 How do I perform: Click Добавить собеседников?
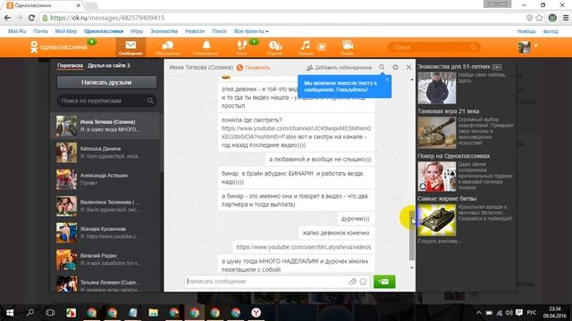tap(339, 68)
